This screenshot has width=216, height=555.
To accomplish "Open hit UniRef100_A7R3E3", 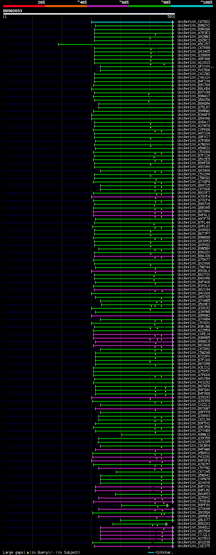I will coord(194,33).
